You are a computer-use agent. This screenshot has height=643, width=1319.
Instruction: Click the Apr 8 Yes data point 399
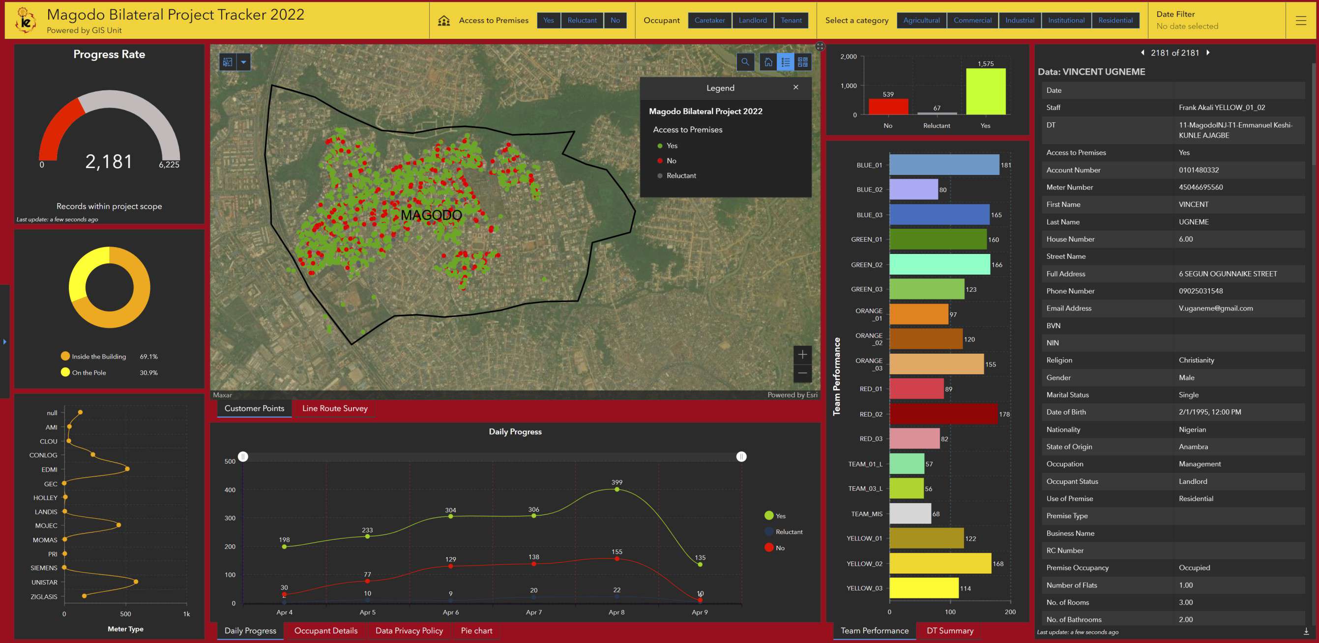click(x=616, y=490)
